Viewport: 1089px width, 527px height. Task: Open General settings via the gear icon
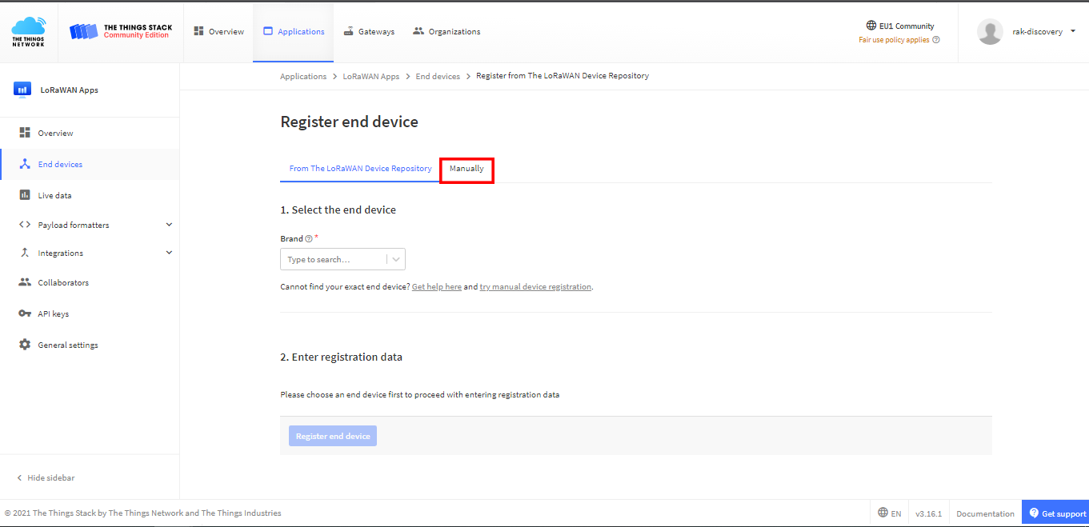[x=26, y=344]
